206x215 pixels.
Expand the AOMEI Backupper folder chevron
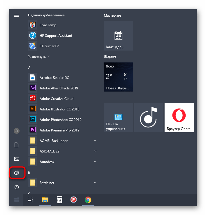95,141
